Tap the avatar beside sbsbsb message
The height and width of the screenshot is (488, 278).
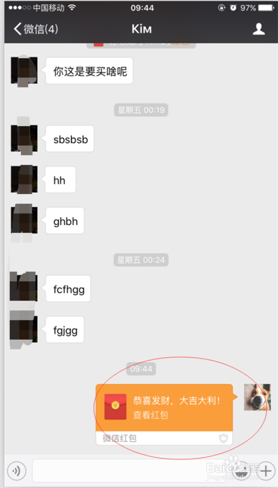(x=24, y=138)
